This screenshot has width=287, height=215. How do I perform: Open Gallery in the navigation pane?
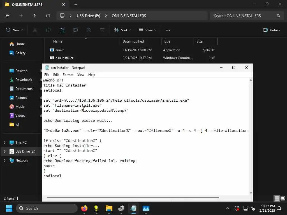(x=20, y=53)
